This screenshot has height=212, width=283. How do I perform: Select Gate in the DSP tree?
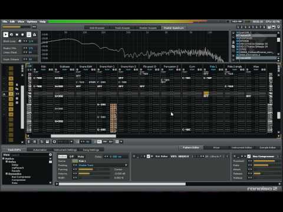pyautogui.click(x=15, y=183)
